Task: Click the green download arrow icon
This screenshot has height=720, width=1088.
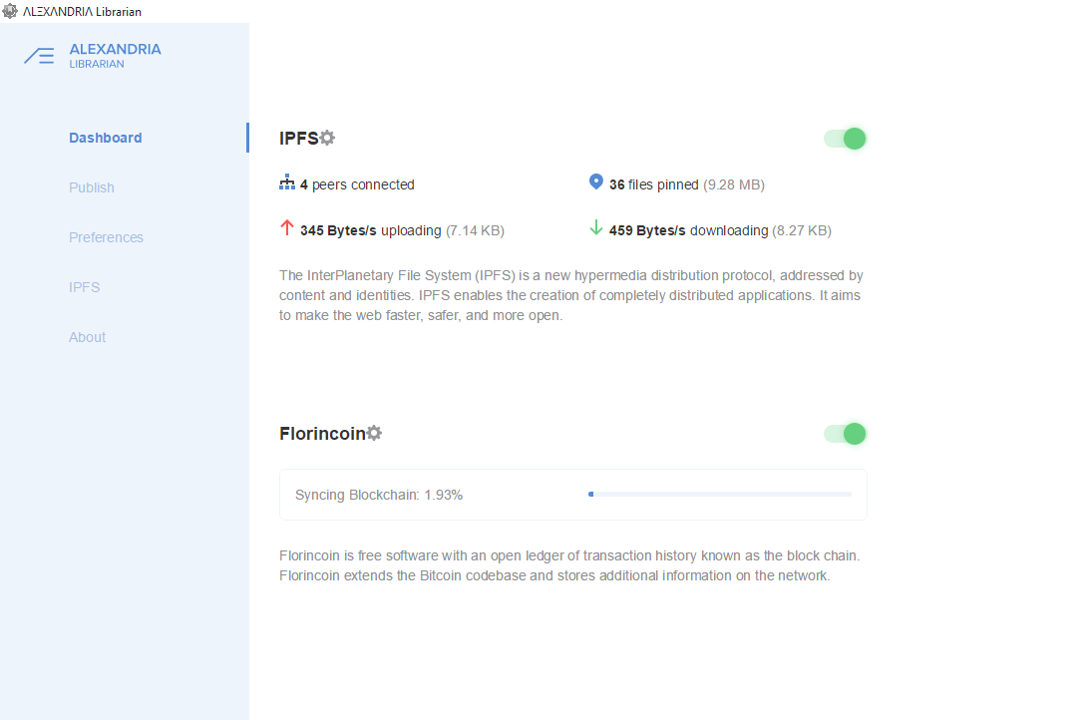Action: tap(596, 227)
